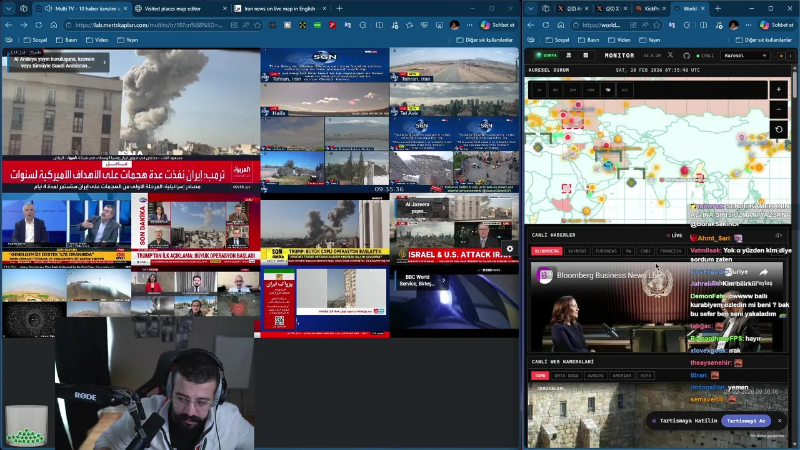
Task: Open Yayın bookmarks folder in right browser
Action: pos(650,40)
